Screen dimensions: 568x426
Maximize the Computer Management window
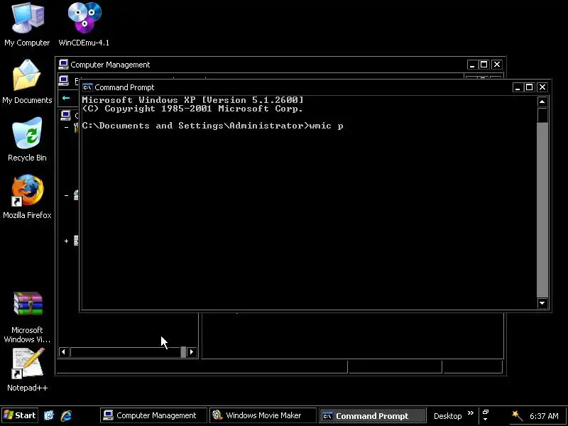(x=484, y=65)
